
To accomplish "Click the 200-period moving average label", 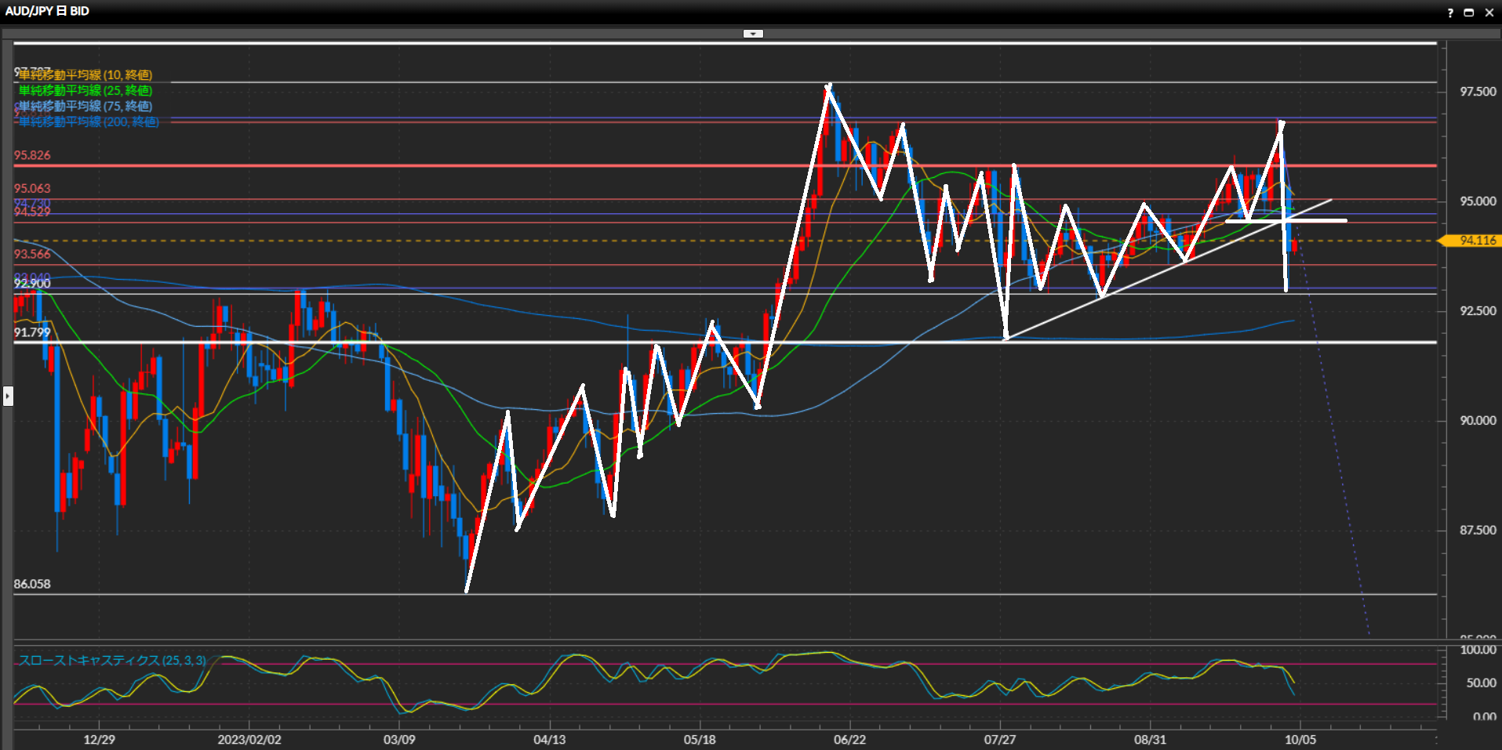I will coord(89,122).
